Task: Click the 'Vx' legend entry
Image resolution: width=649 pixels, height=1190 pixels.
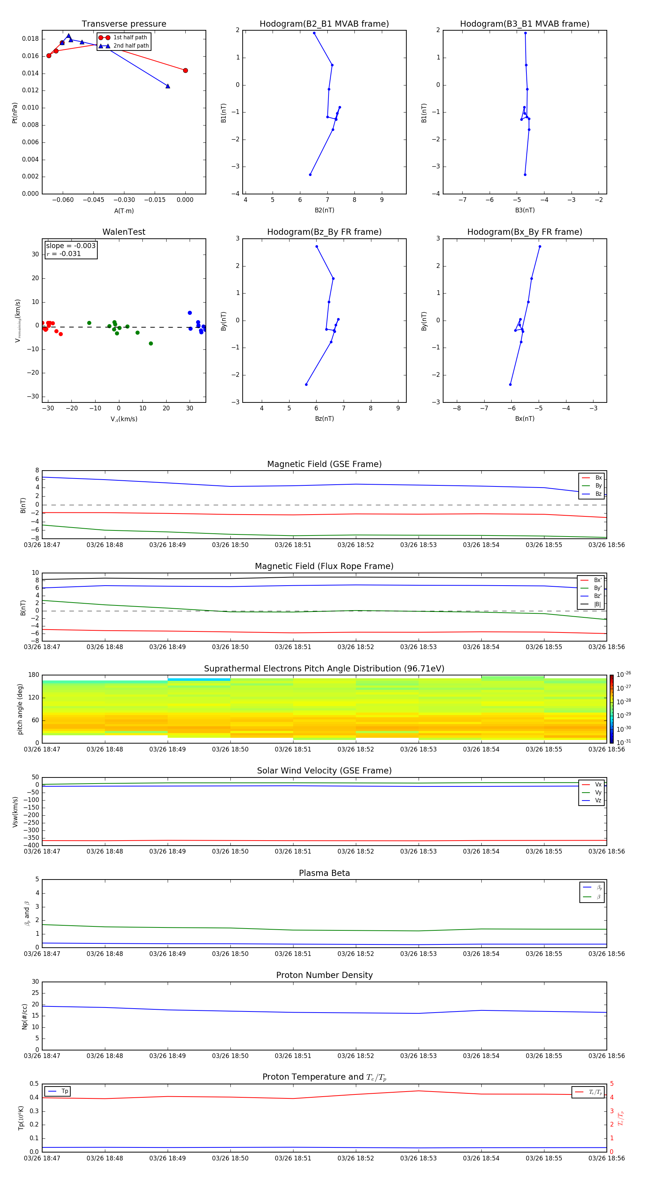Action: 592,784
